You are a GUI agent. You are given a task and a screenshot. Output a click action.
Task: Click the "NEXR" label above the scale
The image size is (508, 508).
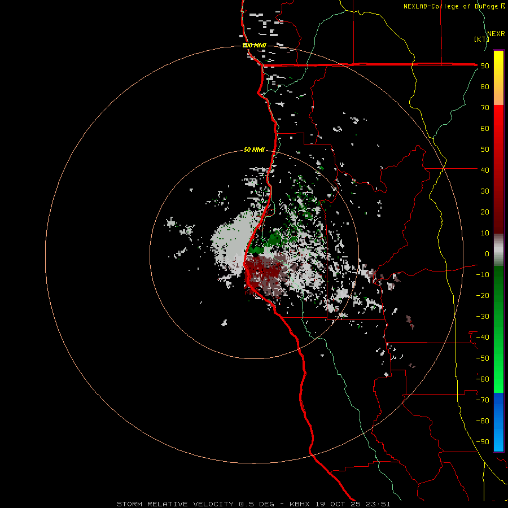tap(496, 34)
